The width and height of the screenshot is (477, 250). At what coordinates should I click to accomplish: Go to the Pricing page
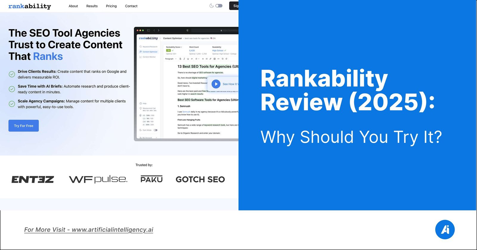111,6
